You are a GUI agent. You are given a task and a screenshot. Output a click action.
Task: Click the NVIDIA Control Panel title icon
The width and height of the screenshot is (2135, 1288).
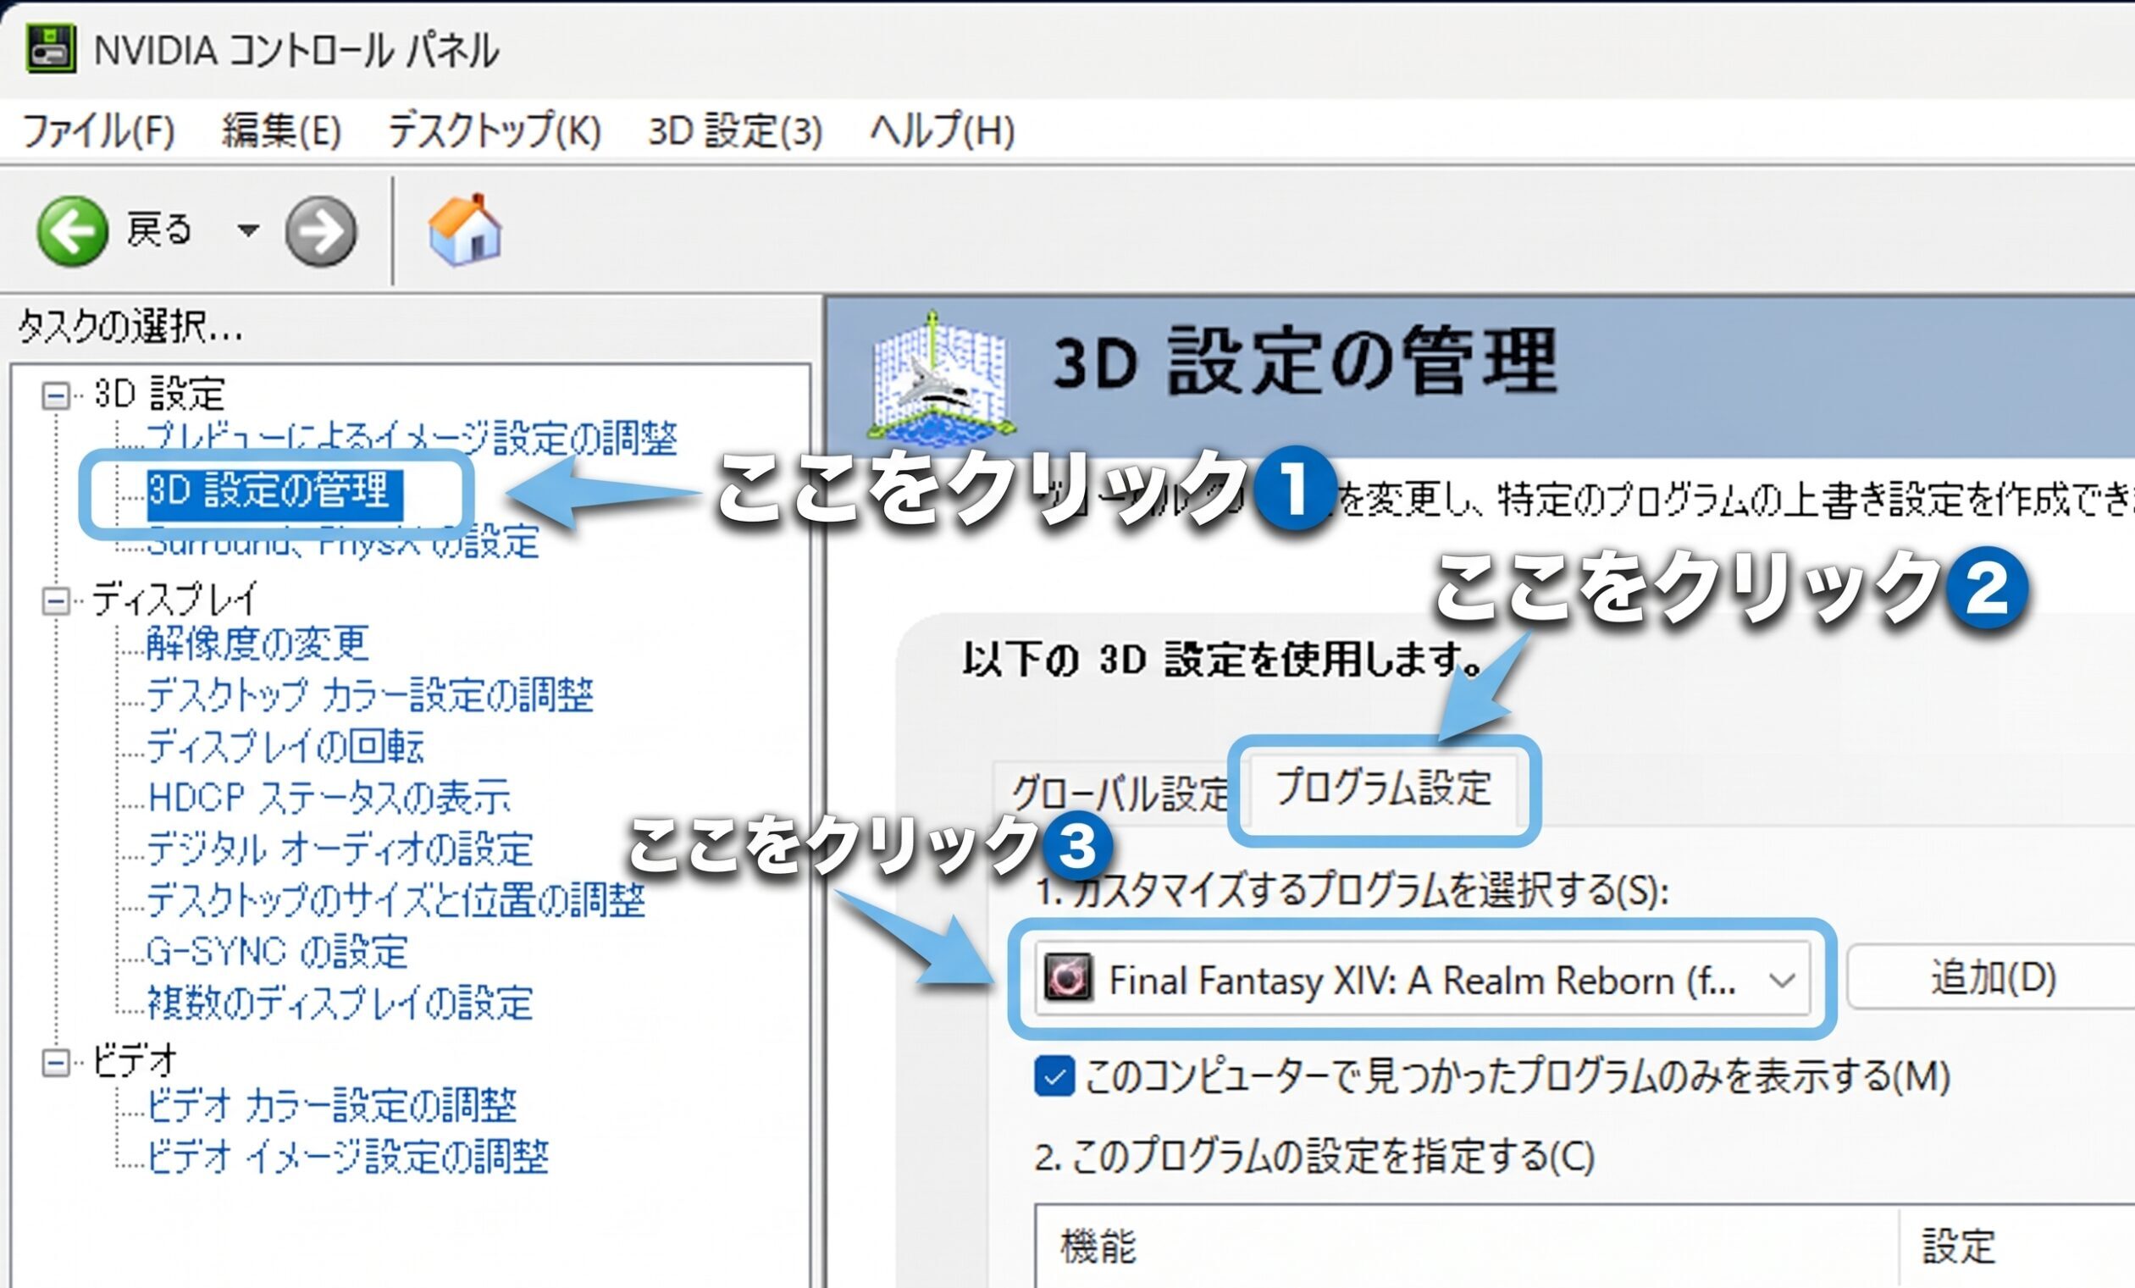coord(50,48)
